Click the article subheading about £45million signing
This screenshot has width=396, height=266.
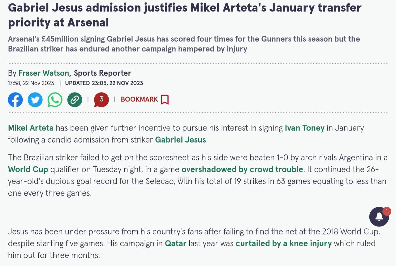184,44
